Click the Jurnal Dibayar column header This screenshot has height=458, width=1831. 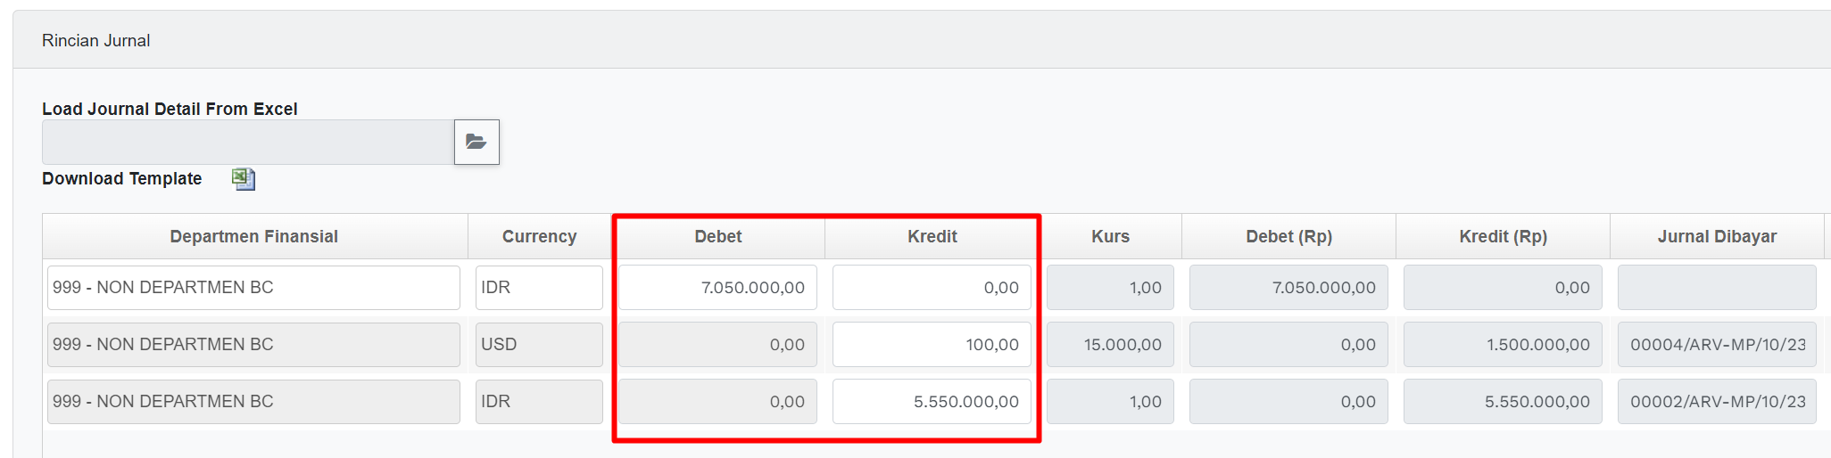point(1717,237)
